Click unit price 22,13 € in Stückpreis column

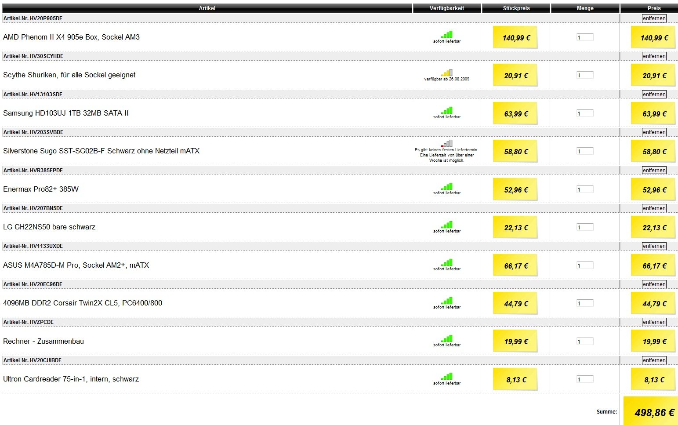516,228
